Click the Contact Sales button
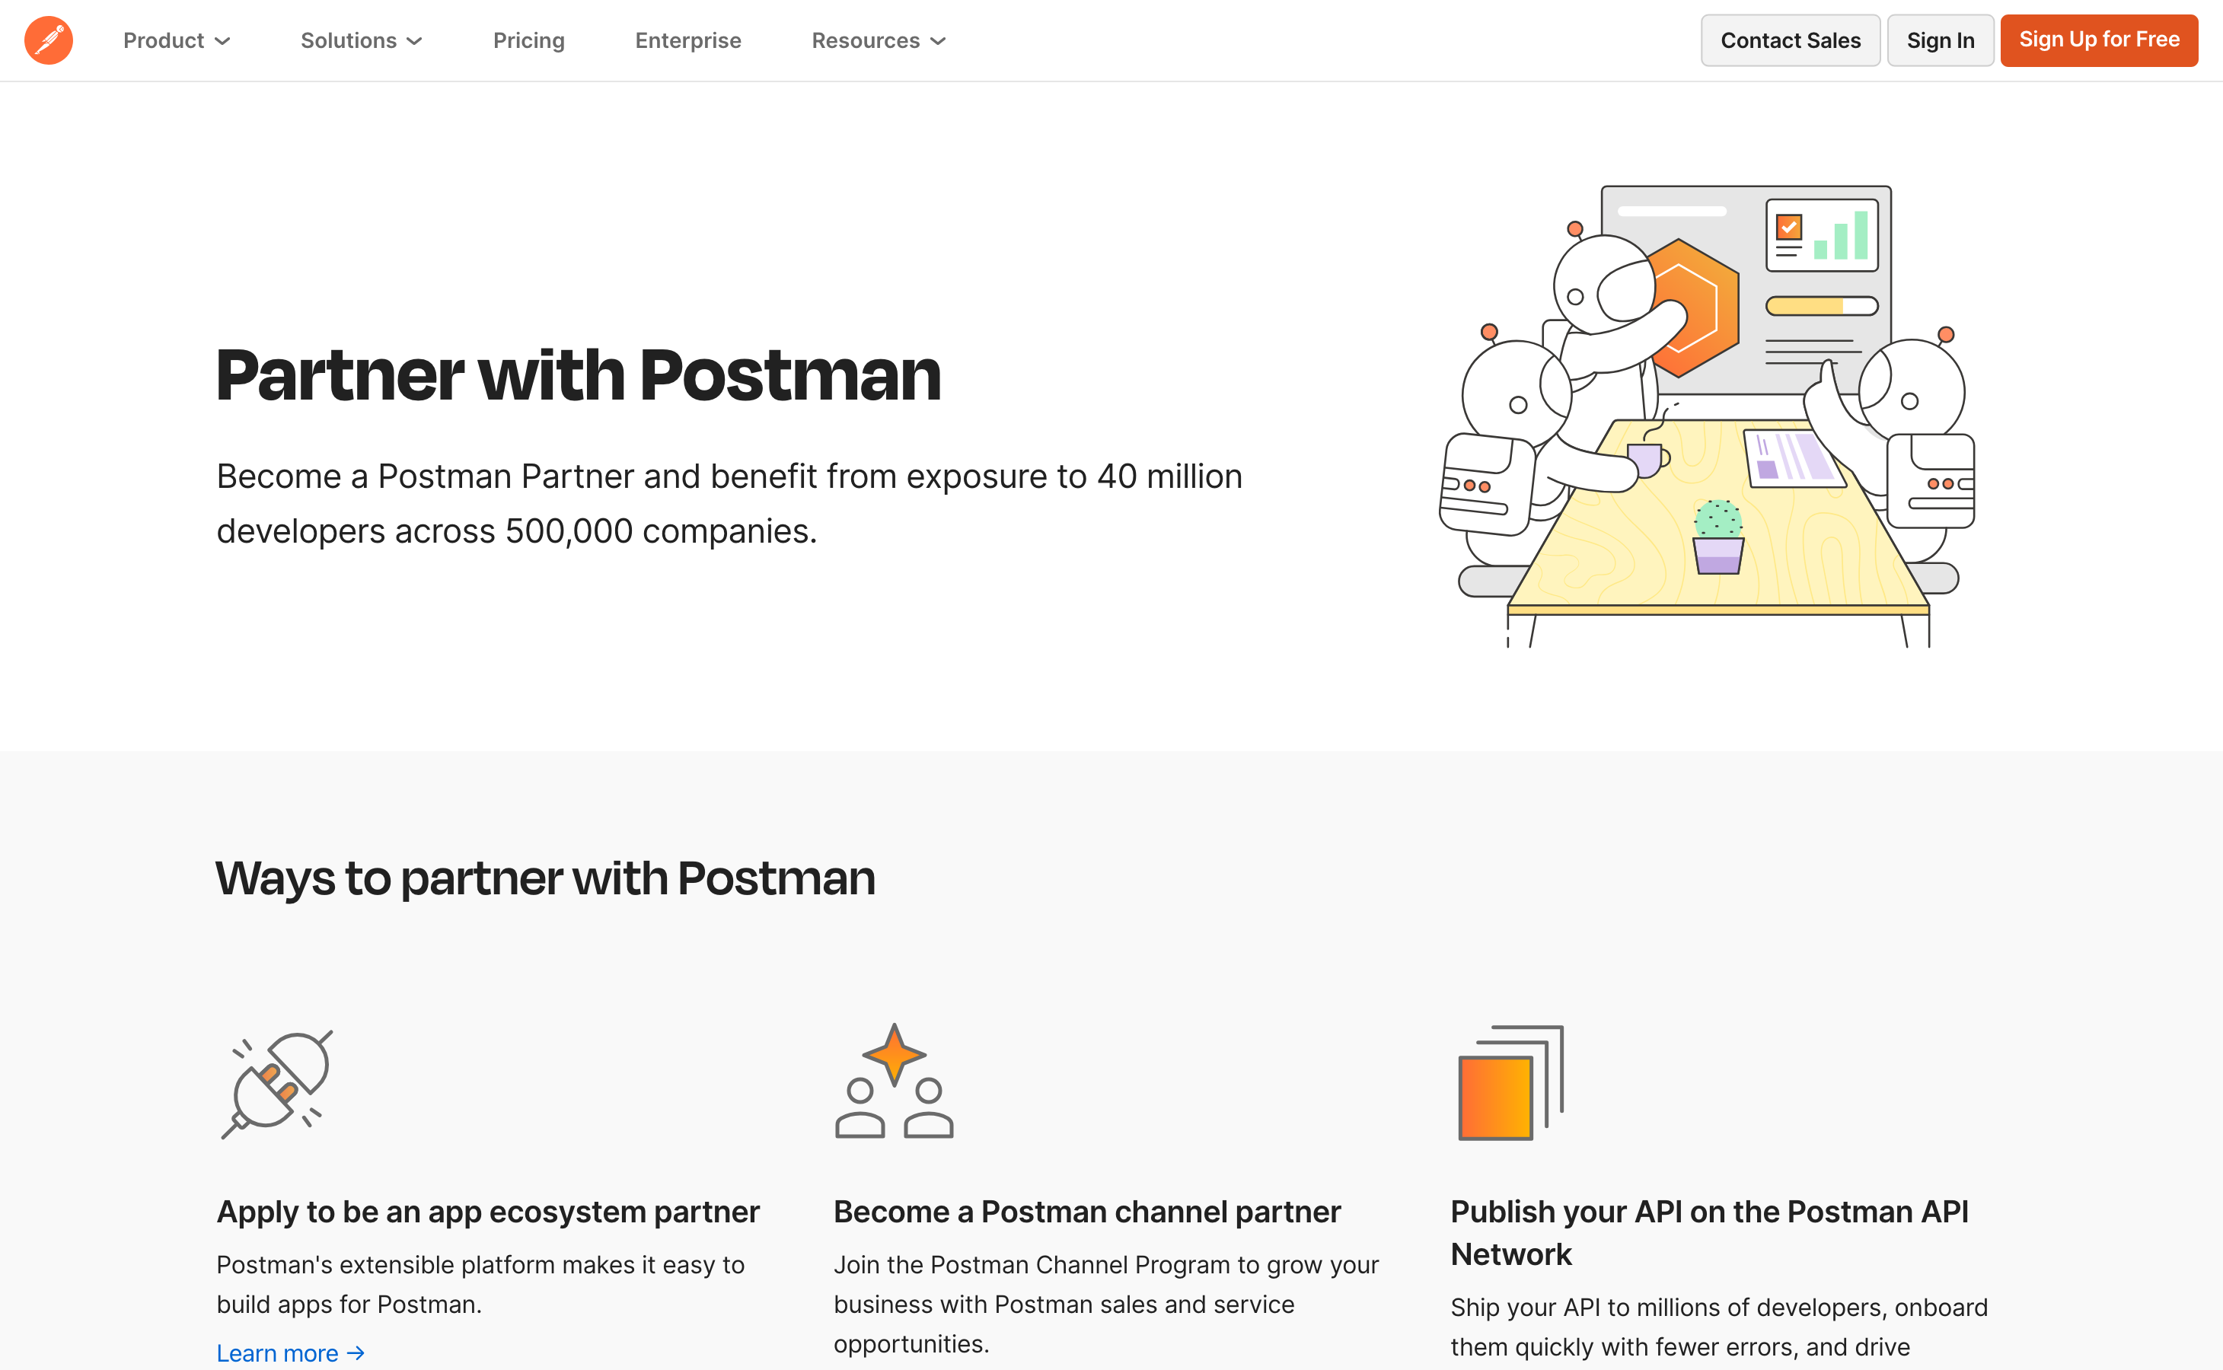This screenshot has height=1370, width=2223. coord(1791,41)
